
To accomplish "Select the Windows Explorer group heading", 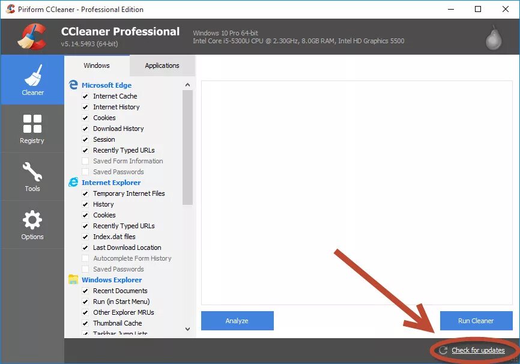I will click(112, 280).
